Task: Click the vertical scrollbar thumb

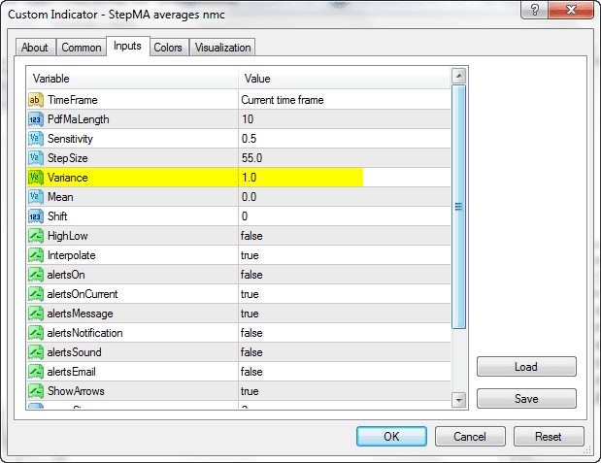Action: pos(459,207)
